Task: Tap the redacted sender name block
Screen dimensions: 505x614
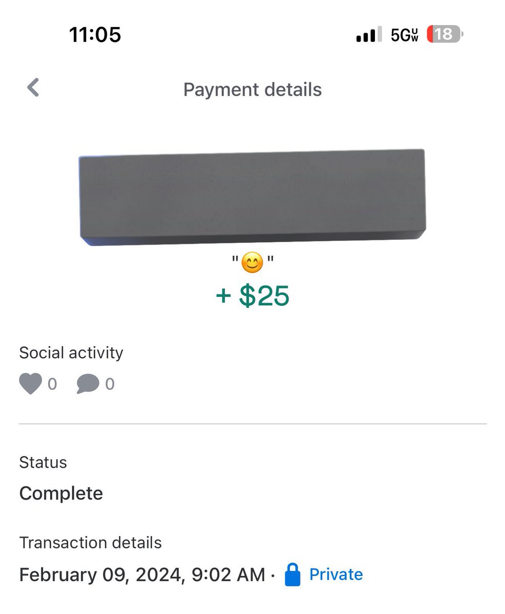Action: 252,197
